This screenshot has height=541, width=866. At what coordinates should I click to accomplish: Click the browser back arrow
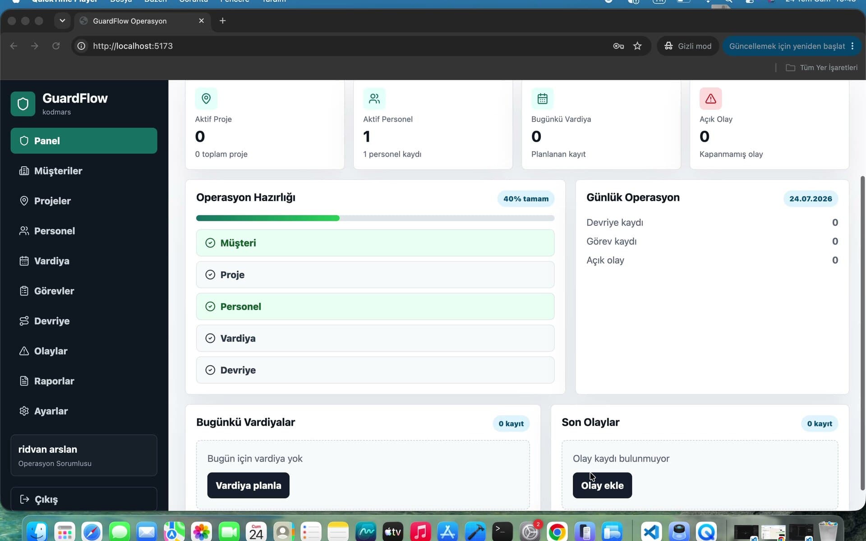[x=14, y=46]
